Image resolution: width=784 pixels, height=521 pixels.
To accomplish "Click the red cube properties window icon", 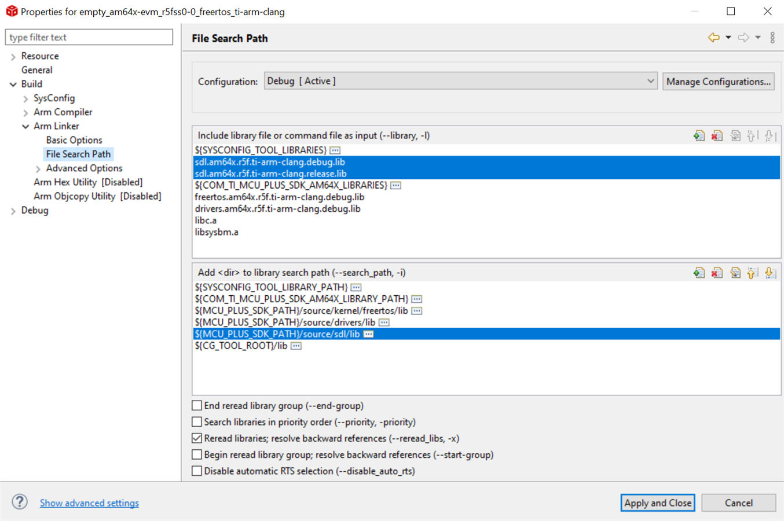I will click(12, 11).
